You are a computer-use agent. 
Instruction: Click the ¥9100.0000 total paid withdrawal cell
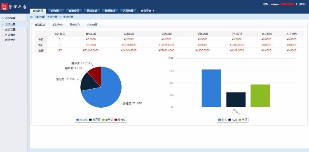click(x=236, y=51)
